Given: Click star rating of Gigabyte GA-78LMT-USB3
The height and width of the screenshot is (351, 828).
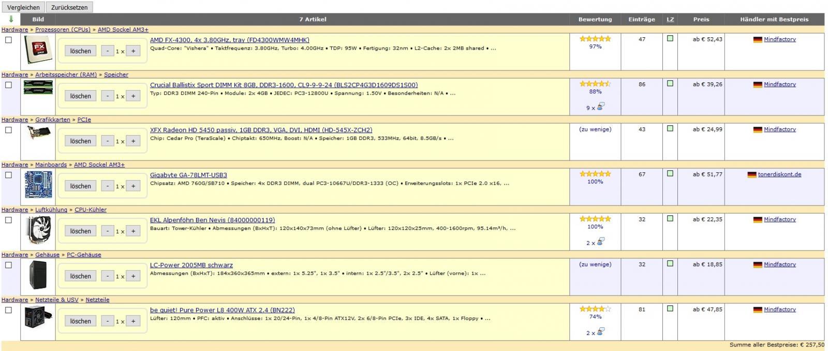Looking at the screenshot, I should (595, 174).
